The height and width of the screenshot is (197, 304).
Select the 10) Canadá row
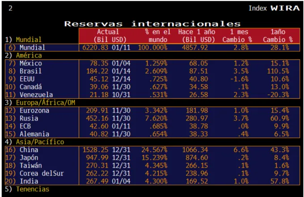(152, 87)
